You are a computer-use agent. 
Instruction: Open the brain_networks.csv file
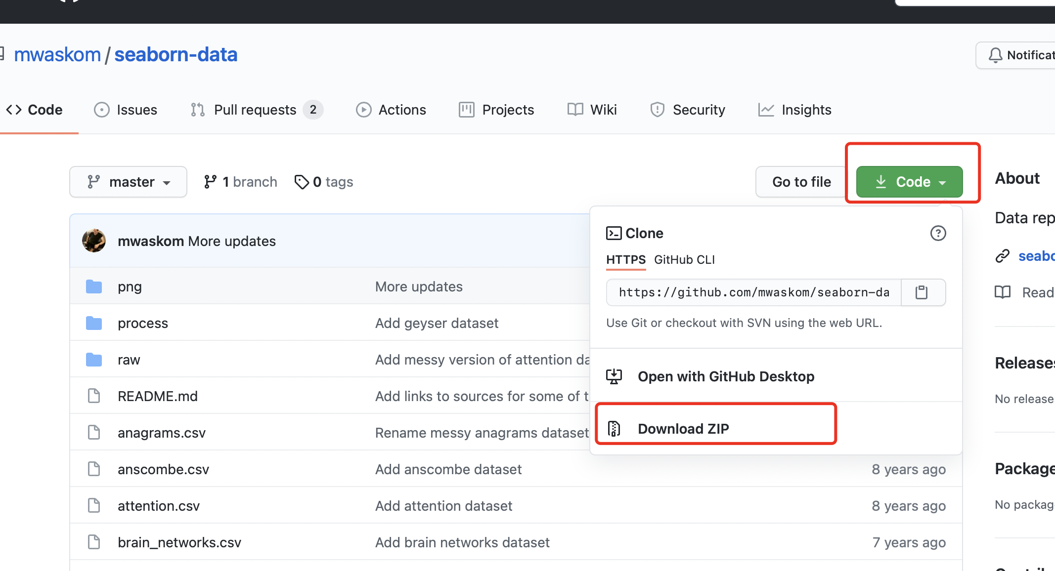pos(179,542)
